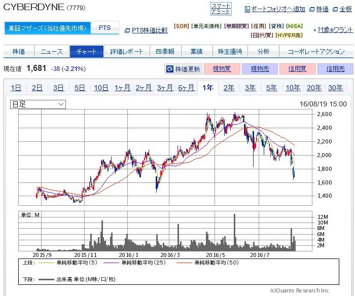Image resolution: width=355 pixels, height=296 pixels.
Task: Select 東証マザーズ(当社優先市場) market tab
Action: [x=47, y=28]
